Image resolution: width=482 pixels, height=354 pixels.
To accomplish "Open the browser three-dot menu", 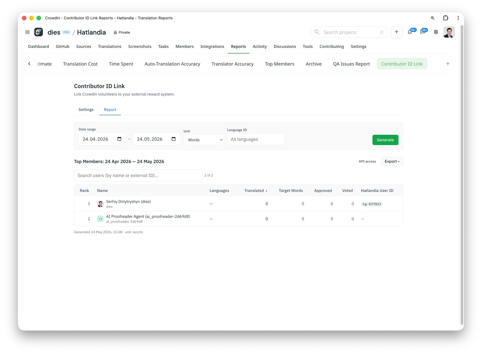I will pyautogui.click(x=458, y=18).
